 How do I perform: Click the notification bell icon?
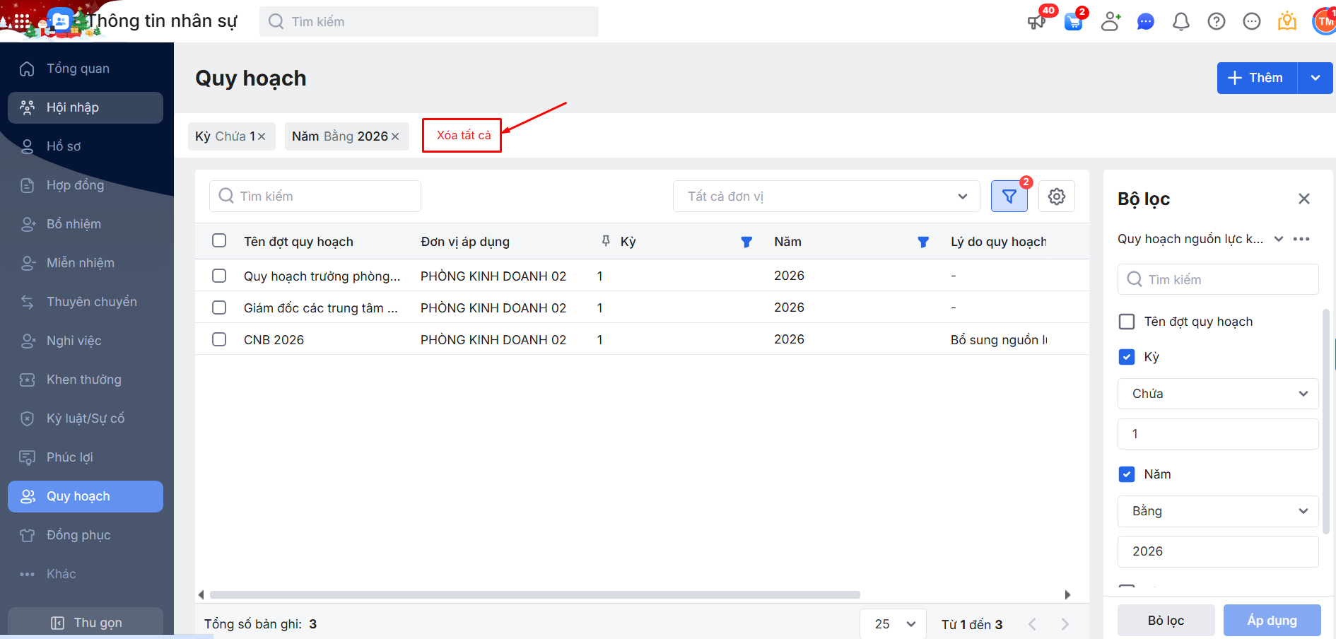pyautogui.click(x=1180, y=22)
